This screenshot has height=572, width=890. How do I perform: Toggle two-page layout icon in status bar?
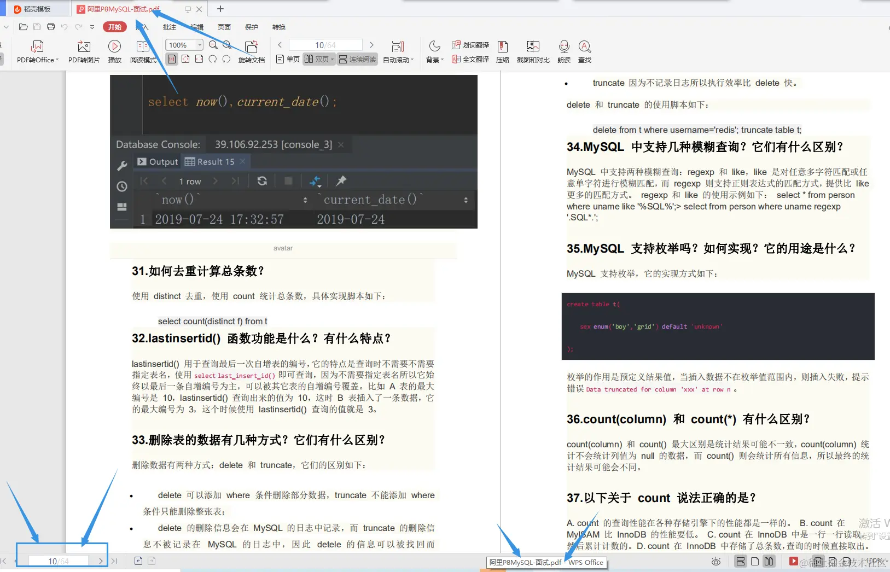(x=769, y=561)
